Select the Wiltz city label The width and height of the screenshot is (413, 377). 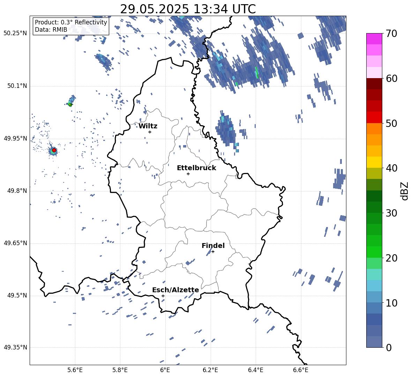148,126
